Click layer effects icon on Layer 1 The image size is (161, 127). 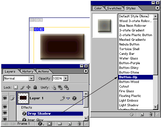coord(74,98)
